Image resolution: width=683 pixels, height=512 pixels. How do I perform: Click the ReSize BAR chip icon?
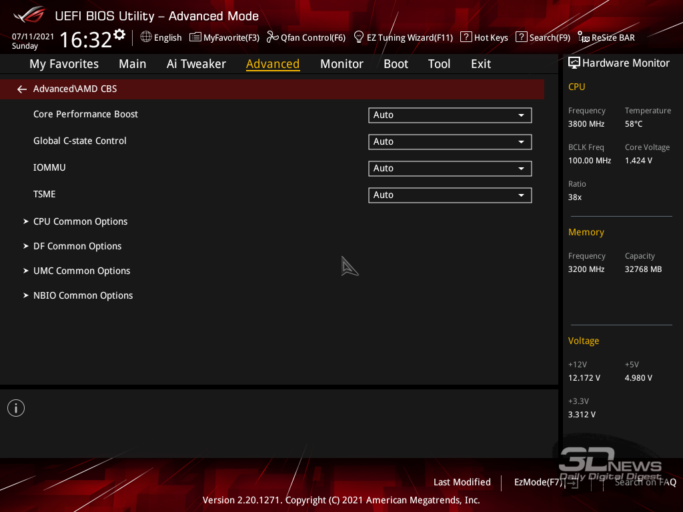[x=583, y=37]
